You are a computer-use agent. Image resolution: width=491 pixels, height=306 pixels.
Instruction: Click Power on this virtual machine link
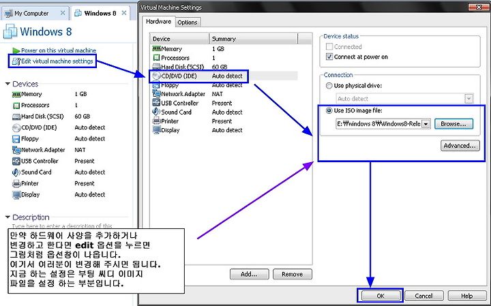(59, 50)
